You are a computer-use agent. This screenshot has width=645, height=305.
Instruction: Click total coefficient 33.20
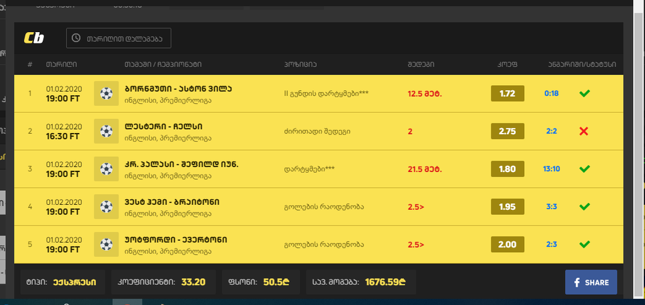193,282
